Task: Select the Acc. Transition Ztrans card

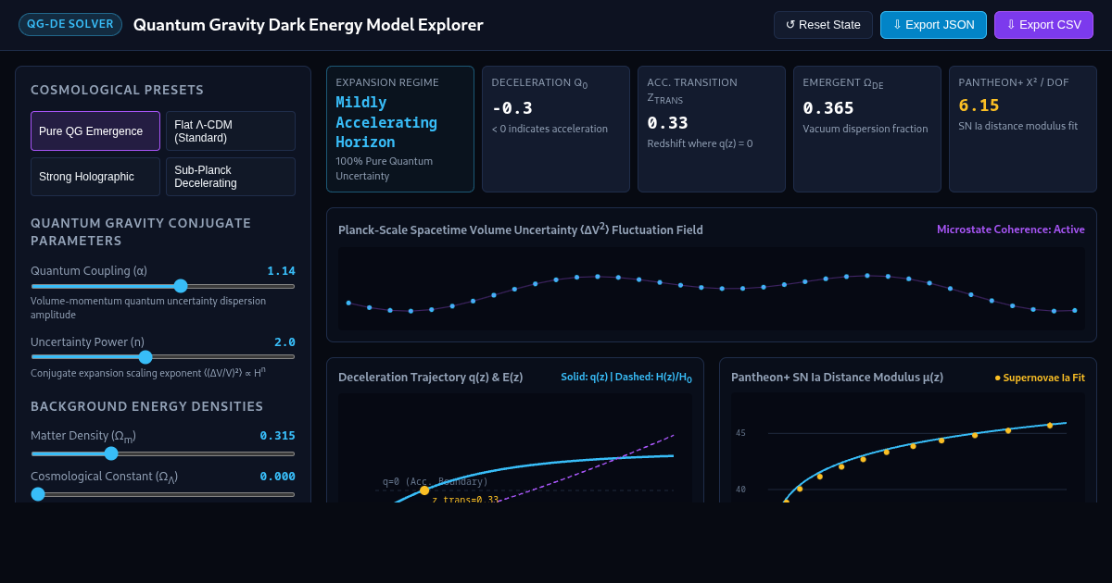Action: pos(712,129)
